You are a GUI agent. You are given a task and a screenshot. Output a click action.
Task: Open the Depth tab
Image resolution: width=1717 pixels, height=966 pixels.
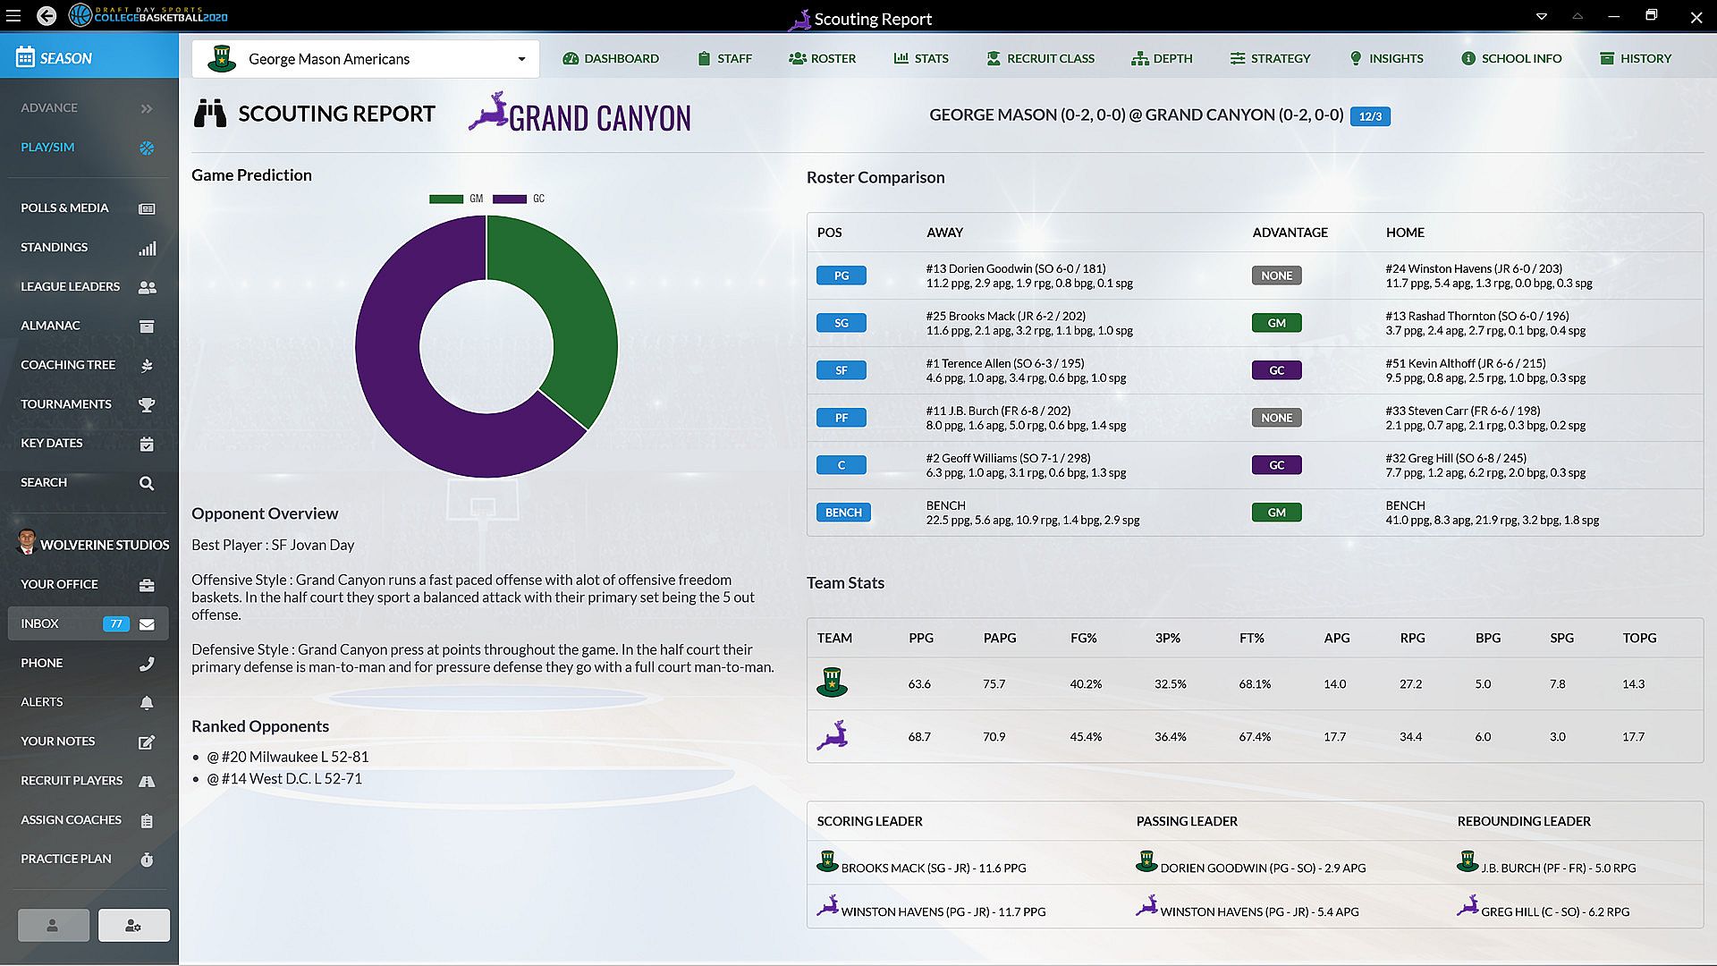1162,58
